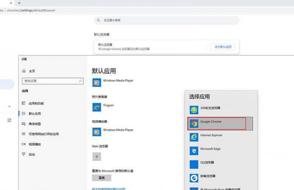Viewport: 294px width, 190px height.
Task: Click the Windows Media Player text under 视频播放器
Action: click(118, 130)
